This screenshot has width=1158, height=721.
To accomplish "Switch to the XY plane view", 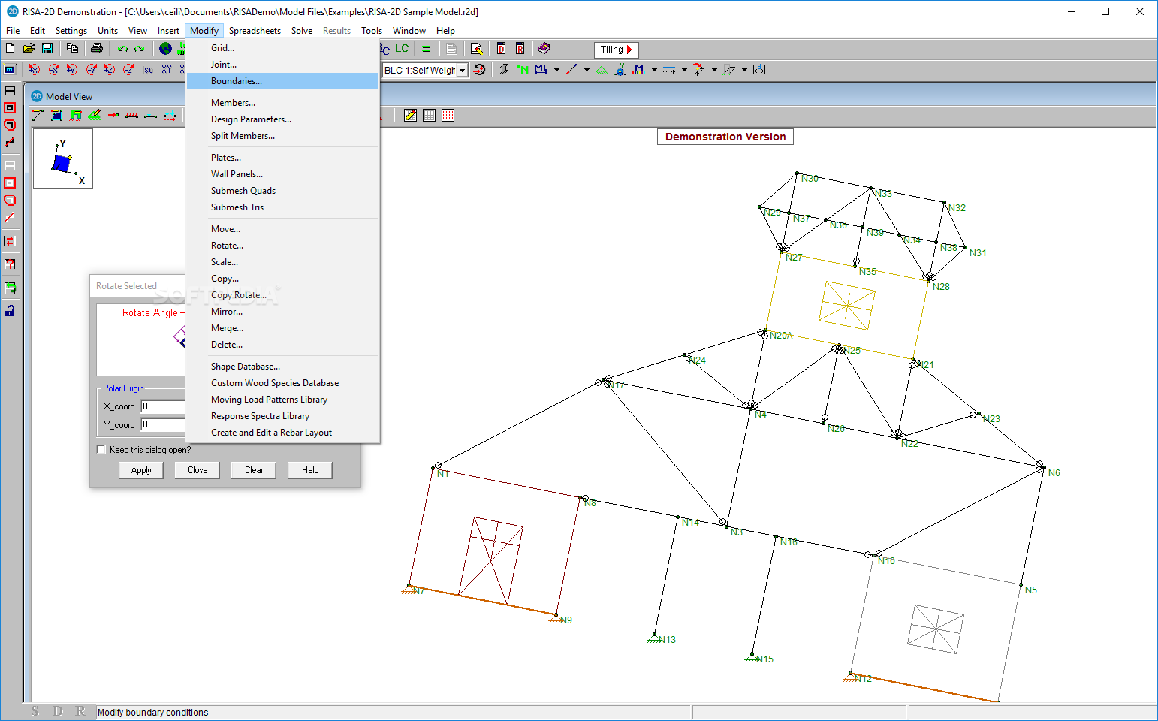I will tap(167, 69).
